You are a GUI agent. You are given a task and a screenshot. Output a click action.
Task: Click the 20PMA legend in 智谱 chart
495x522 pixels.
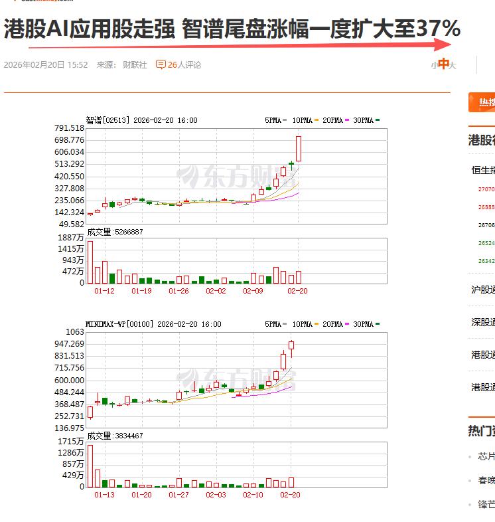click(336, 120)
